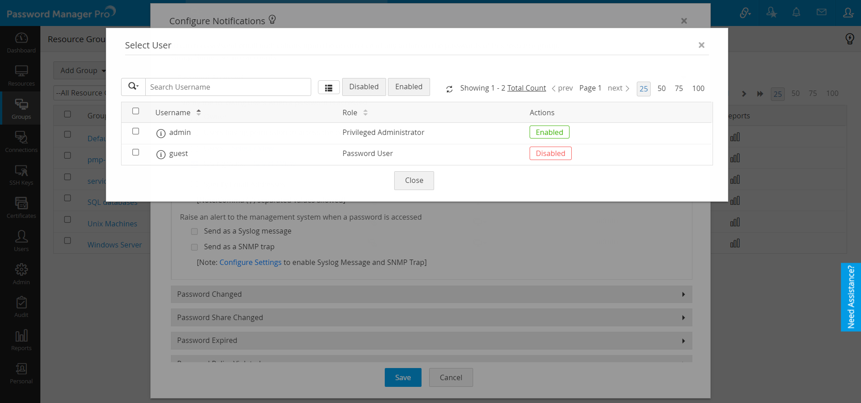Open Configure Notifications help bulb icon
861x403 pixels.
pyautogui.click(x=272, y=19)
